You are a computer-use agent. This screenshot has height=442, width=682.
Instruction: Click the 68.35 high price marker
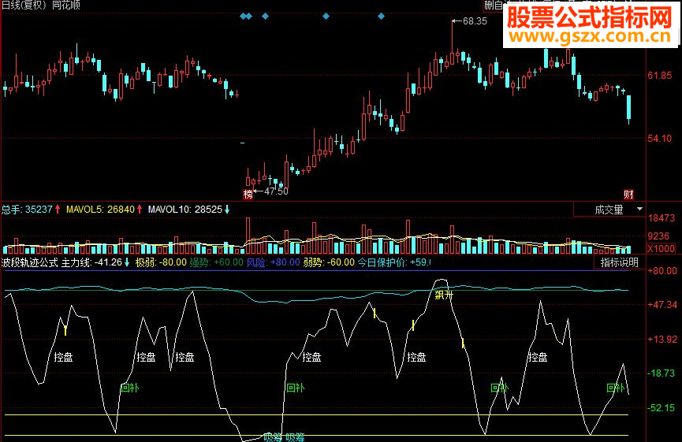point(470,20)
